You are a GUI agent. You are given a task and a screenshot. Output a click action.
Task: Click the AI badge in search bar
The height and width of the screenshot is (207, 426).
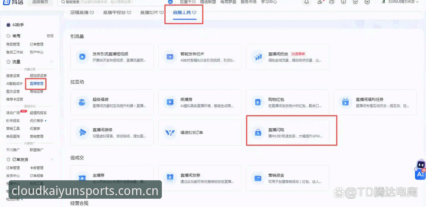(x=170, y=2)
